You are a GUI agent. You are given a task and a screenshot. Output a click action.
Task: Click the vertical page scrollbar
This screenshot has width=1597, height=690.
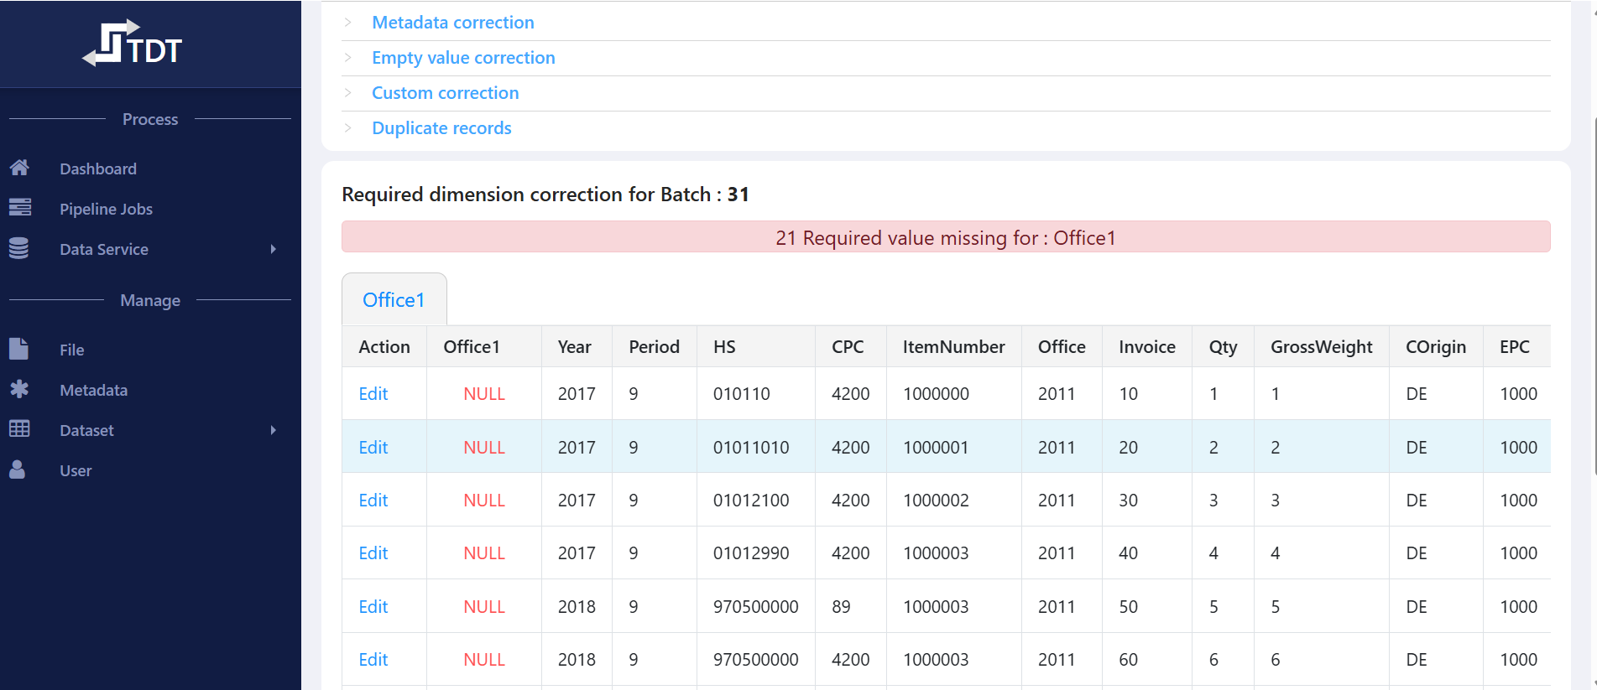click(1593, 293)
